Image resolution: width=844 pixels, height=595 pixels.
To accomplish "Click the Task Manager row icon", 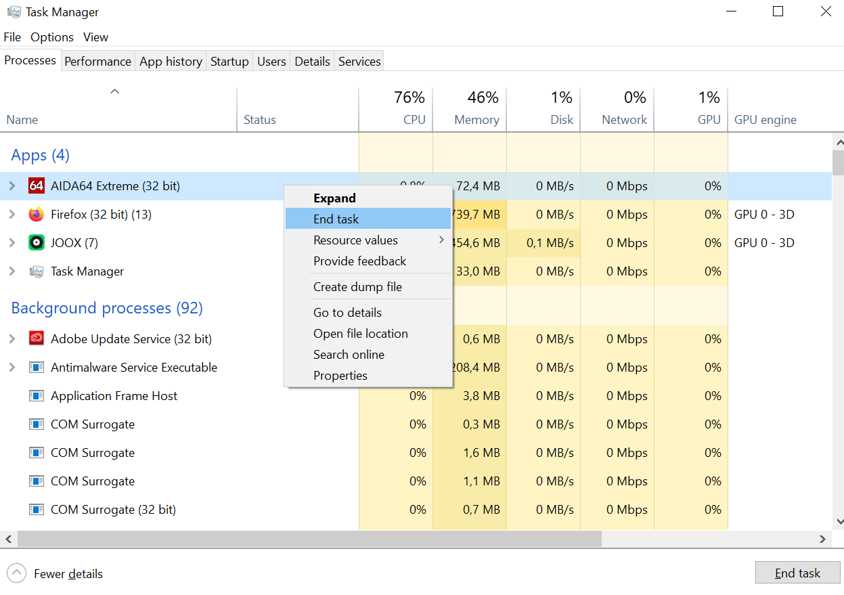I will [37, 271].
